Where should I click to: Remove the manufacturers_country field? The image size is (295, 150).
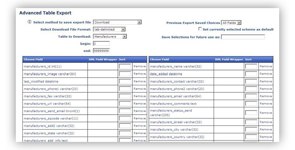pos(266,137)
